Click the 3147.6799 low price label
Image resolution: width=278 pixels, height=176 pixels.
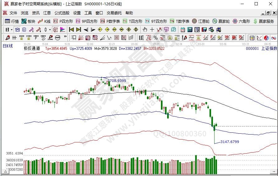point(229,142)
